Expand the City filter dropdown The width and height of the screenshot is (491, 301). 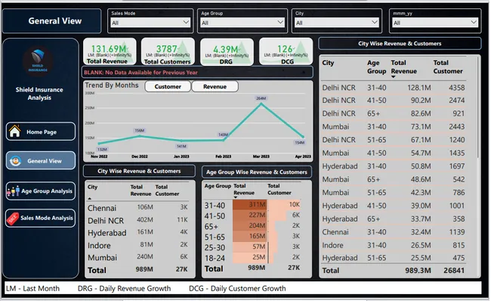337,22
